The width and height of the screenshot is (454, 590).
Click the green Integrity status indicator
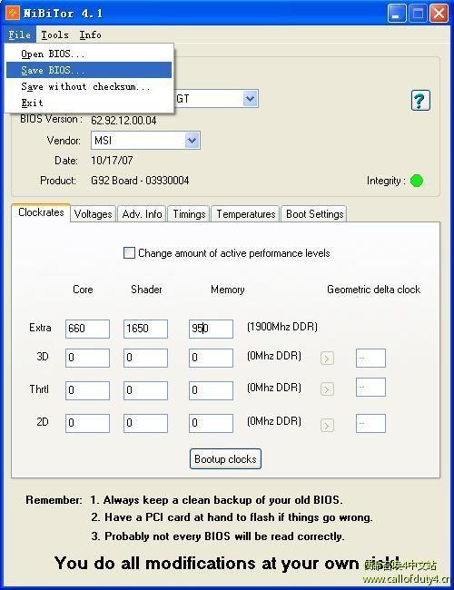(417, 181)
